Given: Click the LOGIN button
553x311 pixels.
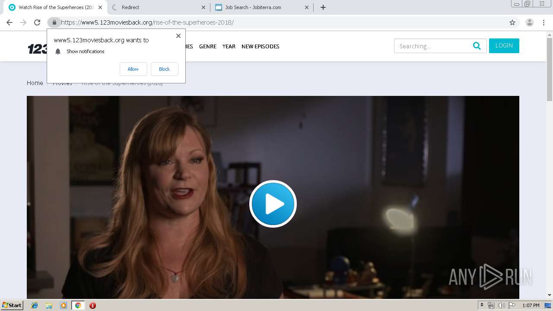Looking at the screenshot, I should click(x=504, y=46).
